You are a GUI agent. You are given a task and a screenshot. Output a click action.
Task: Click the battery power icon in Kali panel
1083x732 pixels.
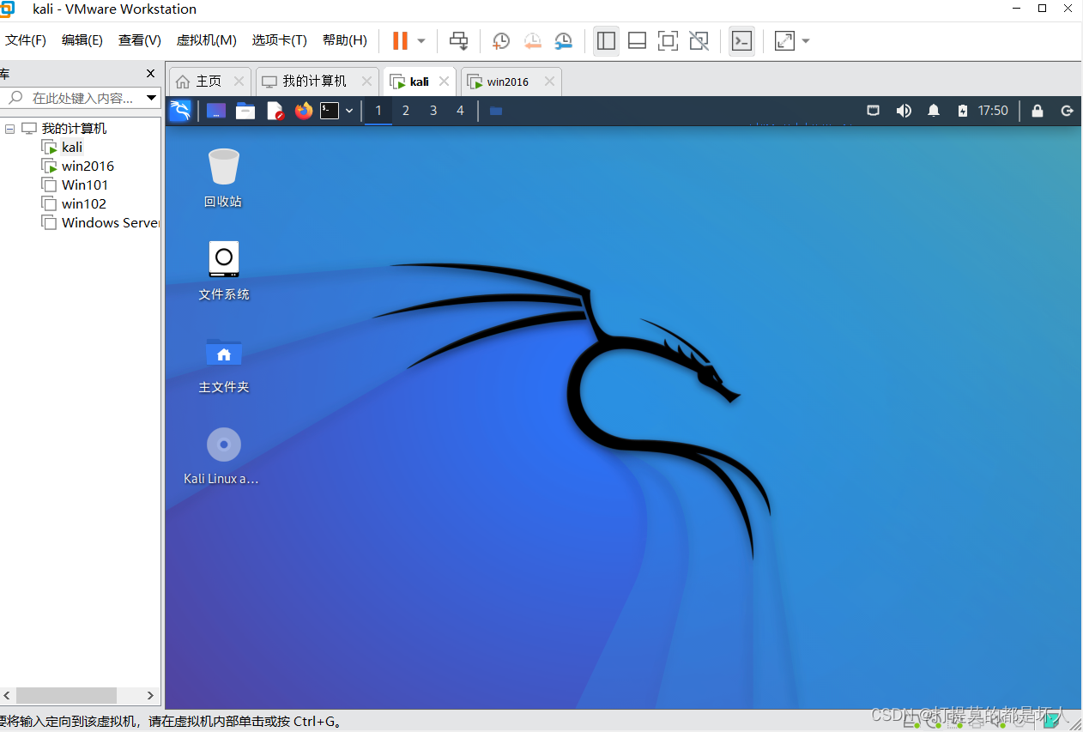pos(963,111)
